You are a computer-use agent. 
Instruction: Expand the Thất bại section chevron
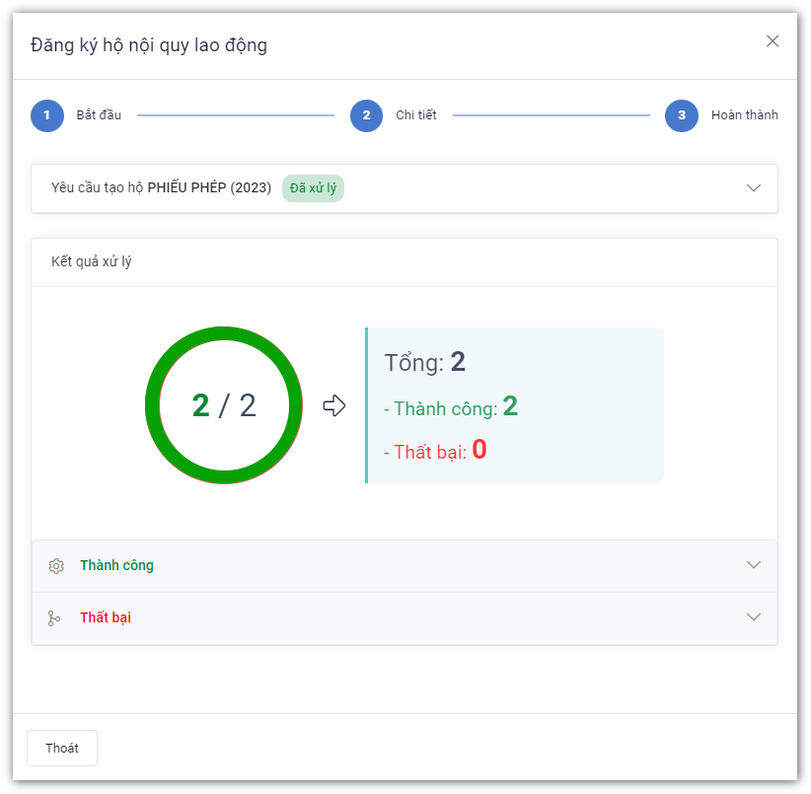tap(754, 617)
